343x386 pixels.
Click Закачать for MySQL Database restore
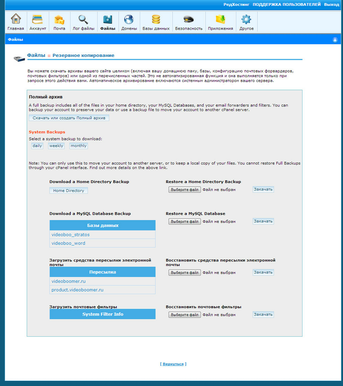click(x=263, y=221)
